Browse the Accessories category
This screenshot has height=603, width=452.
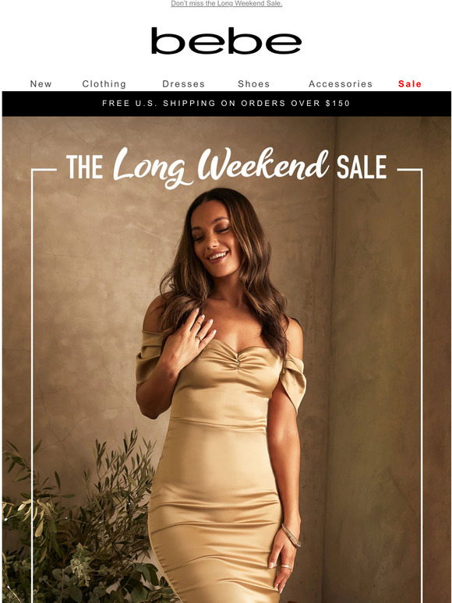point(341,84)
